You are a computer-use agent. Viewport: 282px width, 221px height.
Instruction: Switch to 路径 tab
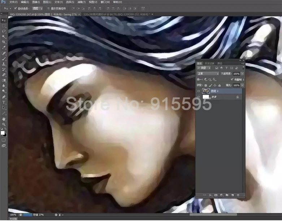220,63
